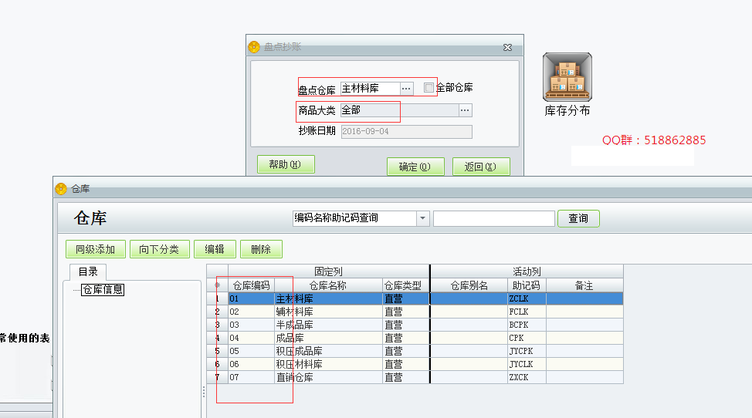Screen dimensions: 752x418
Task: Click the 删除 toolbar button
Action: 261,249
